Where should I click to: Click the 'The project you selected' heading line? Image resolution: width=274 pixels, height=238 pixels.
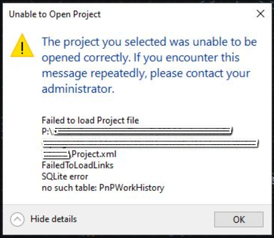coord(149,42)
